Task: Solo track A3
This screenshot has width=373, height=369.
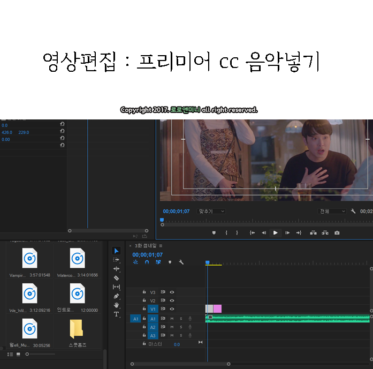Action: 181,335
